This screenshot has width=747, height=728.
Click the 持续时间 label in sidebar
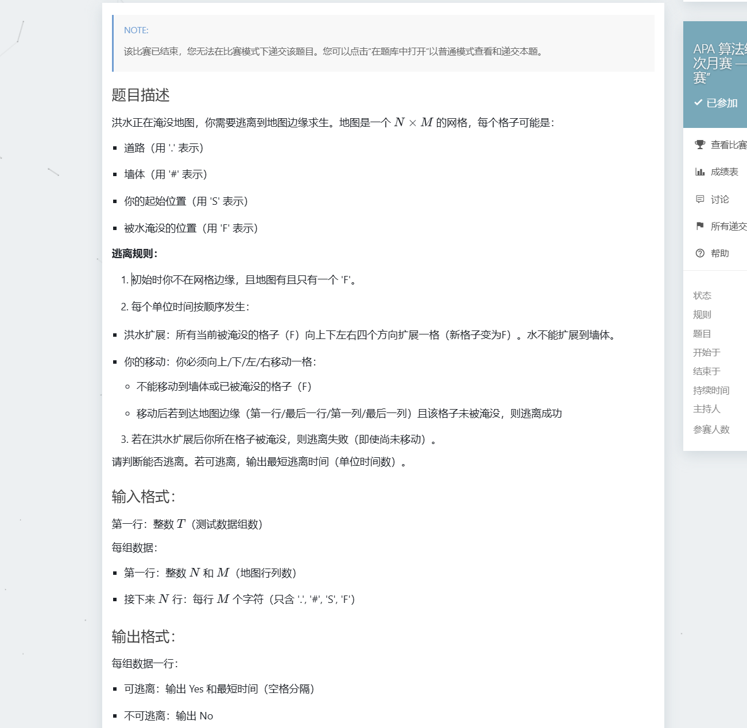(711, 390)
